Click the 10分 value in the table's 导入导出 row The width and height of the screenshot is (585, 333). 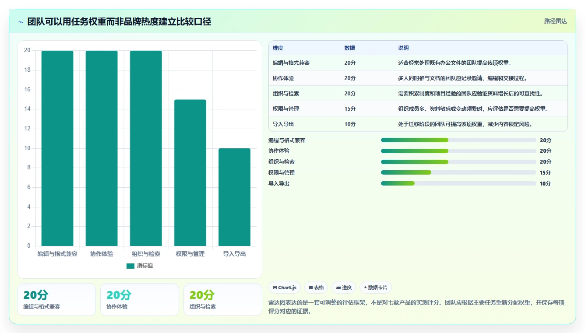350,124
